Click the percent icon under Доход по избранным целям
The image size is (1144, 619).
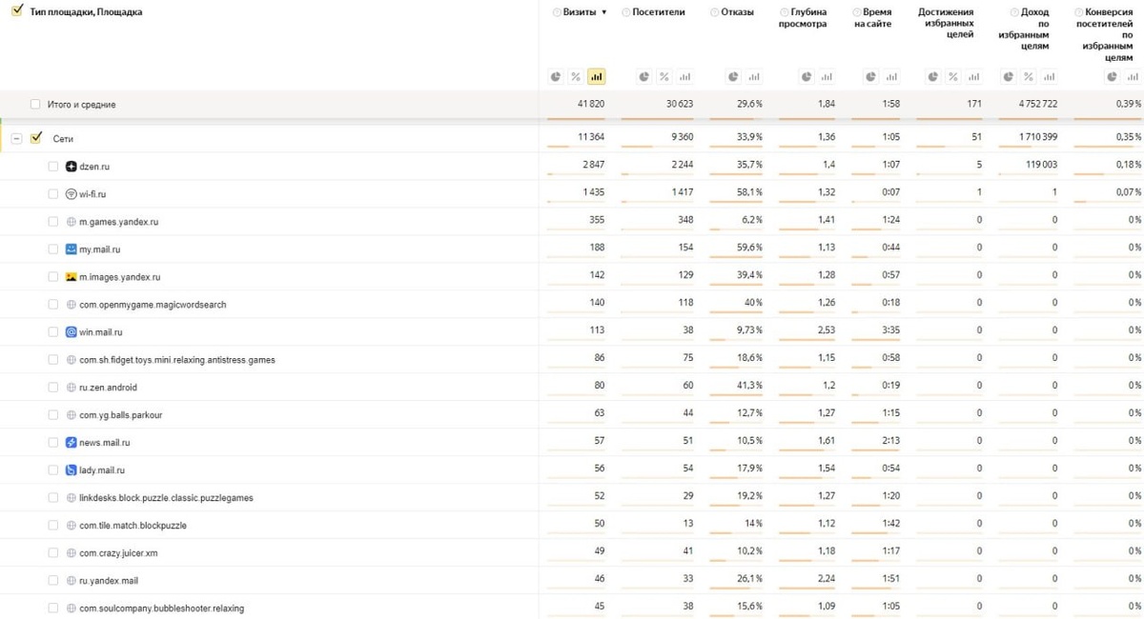pos(1029,76)
